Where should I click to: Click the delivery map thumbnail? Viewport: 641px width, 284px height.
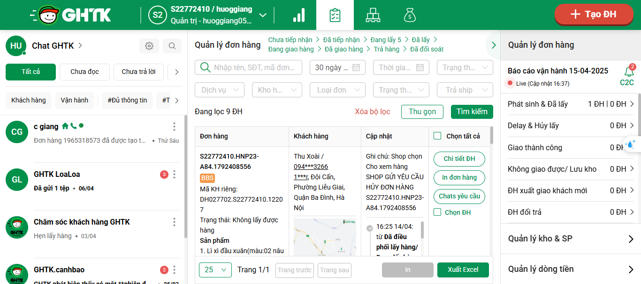(325, 237)
